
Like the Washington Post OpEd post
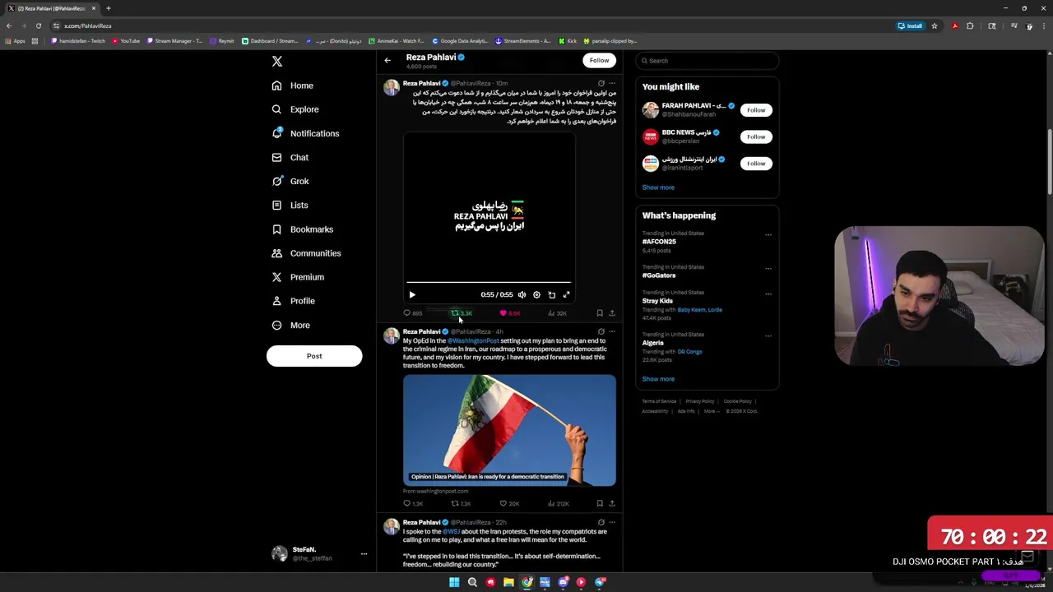coord(509,504)
